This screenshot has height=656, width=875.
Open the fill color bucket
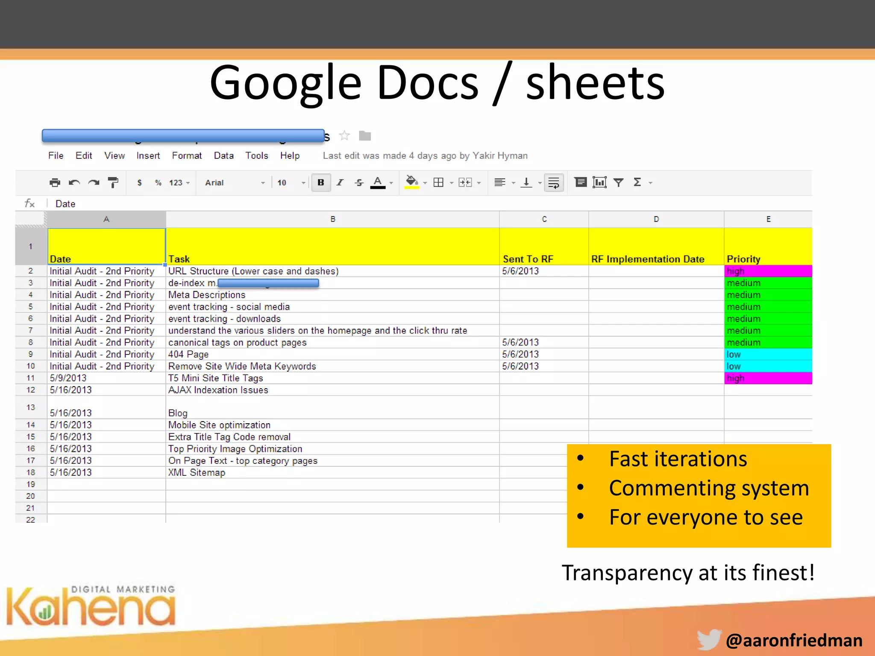[411, 182]
